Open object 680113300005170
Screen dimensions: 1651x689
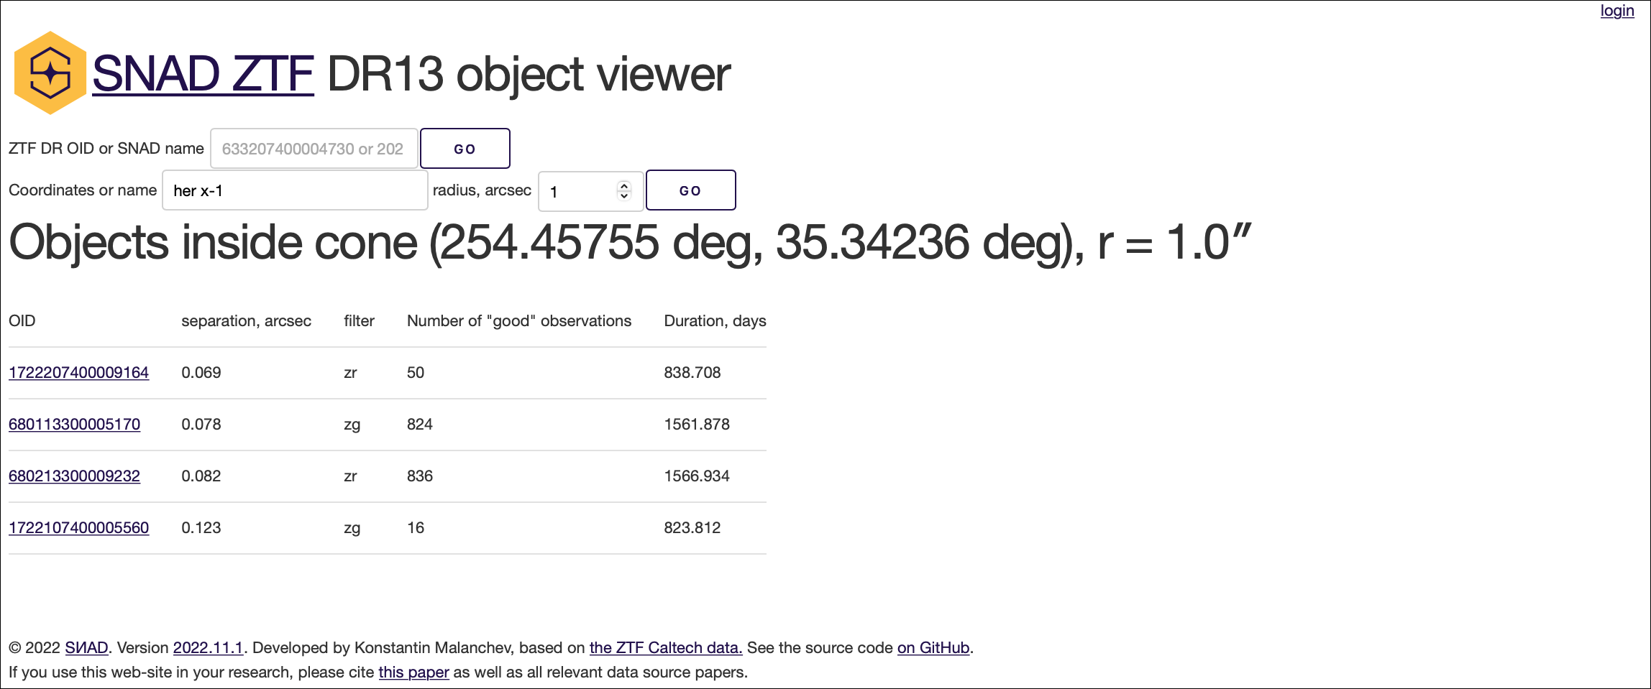[74, 425]
